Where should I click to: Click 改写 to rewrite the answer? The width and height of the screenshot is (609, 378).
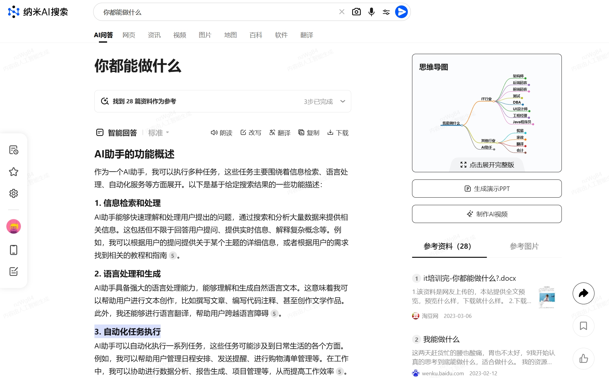[251, 133]
